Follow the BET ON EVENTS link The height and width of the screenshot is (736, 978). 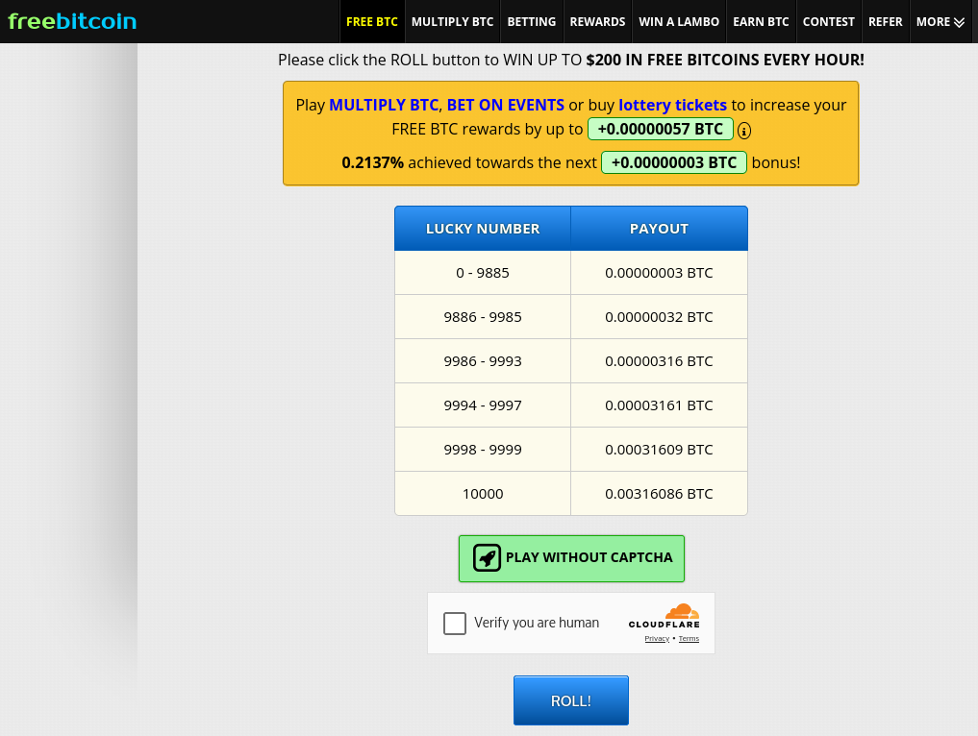(x=505, y=105)
